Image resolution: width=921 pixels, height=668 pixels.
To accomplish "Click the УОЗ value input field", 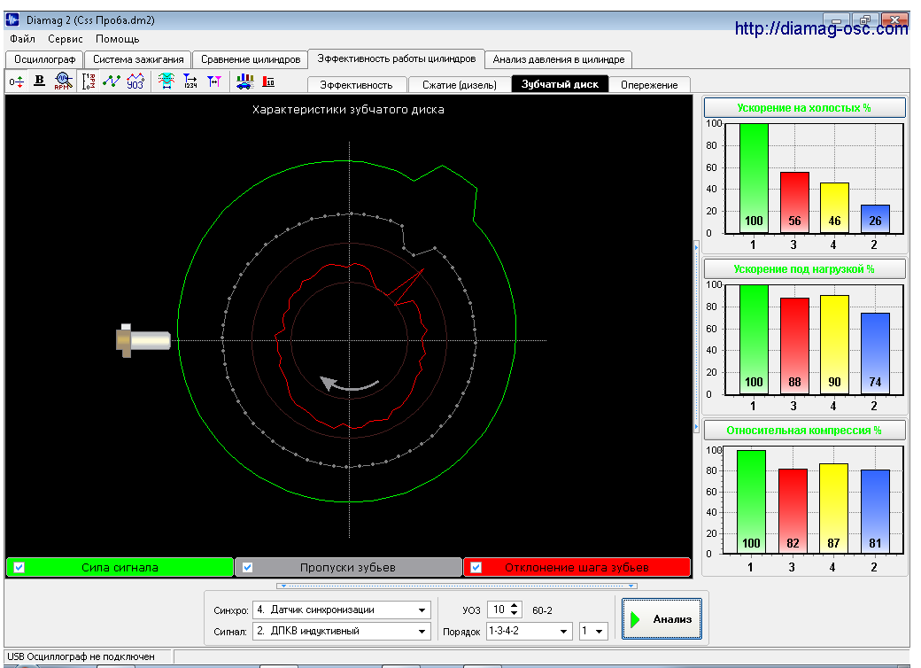I will pyautogui.click(x=499, y=610).
